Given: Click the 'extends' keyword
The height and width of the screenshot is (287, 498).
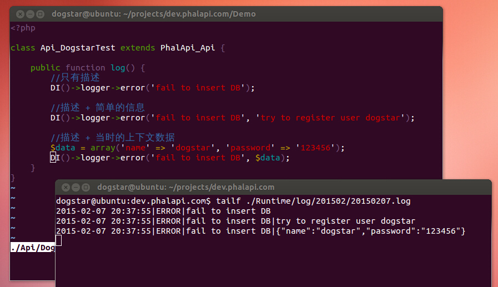Looking at the screenshot, I should point(138,48).
